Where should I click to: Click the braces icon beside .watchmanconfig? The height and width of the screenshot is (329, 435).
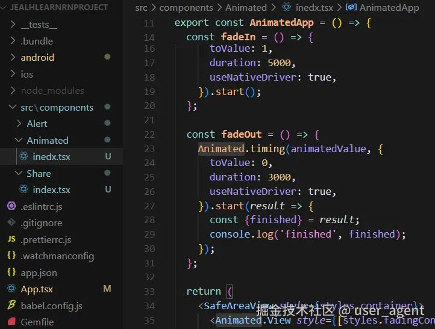[x=11, y=256]
